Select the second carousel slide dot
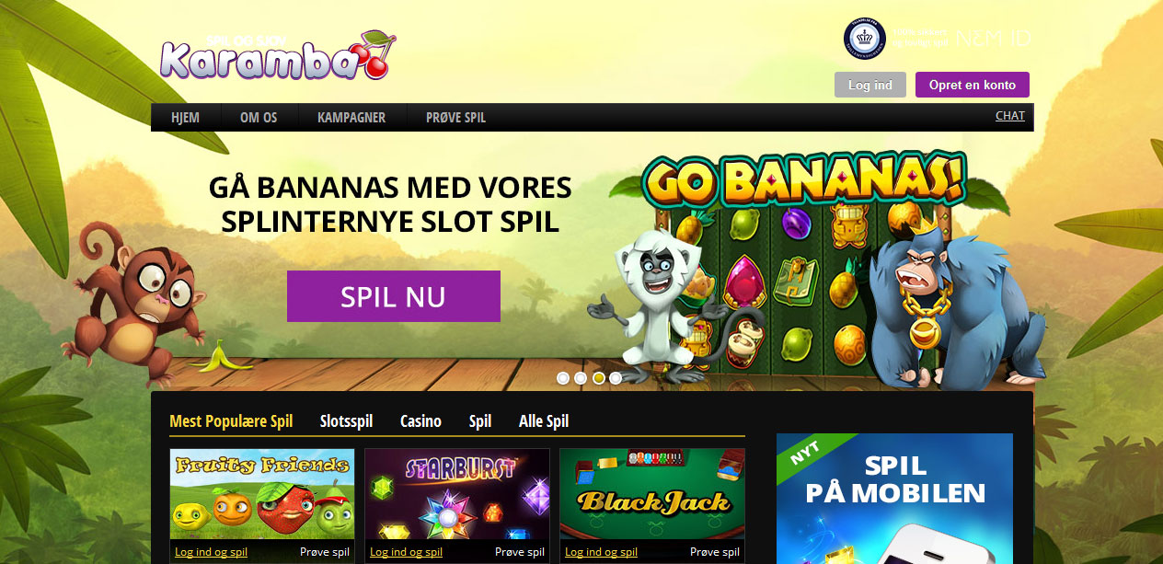The height and width of the screenshot is (564, 1163). [581, 378]
